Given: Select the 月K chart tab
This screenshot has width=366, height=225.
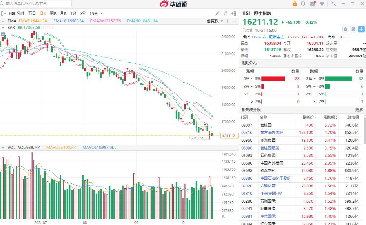Looking at the screenshot, I should [x=63, y=13].
